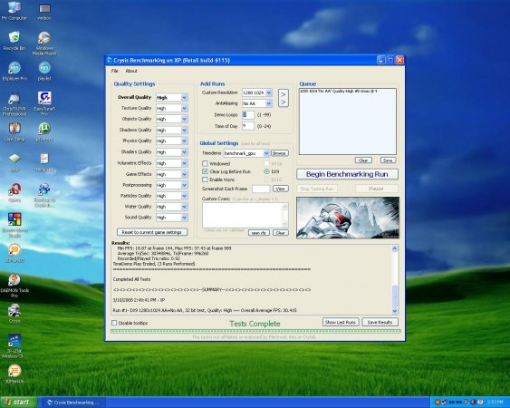510x408 pixels.
Task: Open the Temp text file icon
Action: click(44, 162)
